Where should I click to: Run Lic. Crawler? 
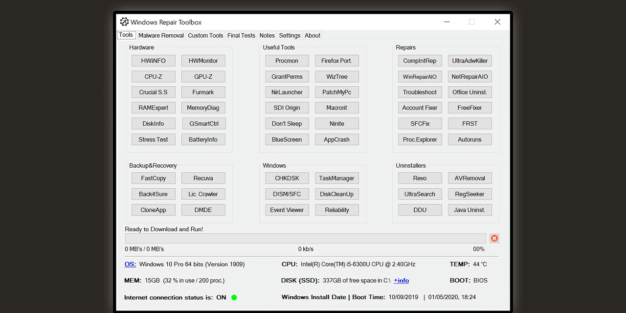[203, 194]
